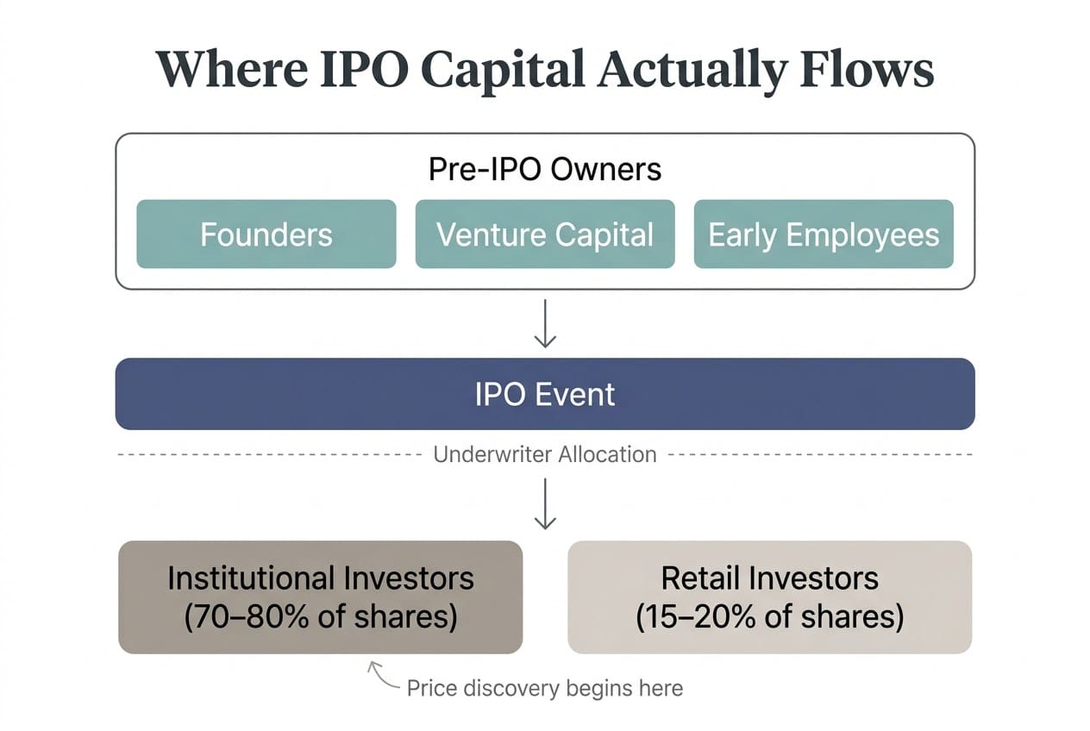Click the Founders box
Image resolution: width=1090 pixels, height=731 pixels.
point(266,234)
